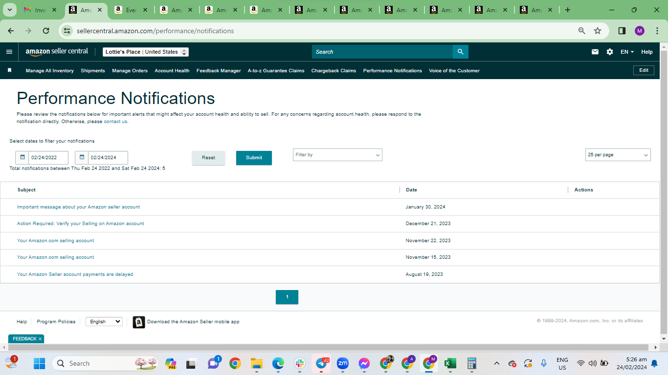
Task: Click the Amazon Seller mobile app icon
Action: pos(139,322)
